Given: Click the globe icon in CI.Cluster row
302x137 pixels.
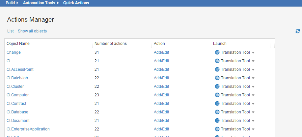Looking at the screenshot, I should coord(217,87).
